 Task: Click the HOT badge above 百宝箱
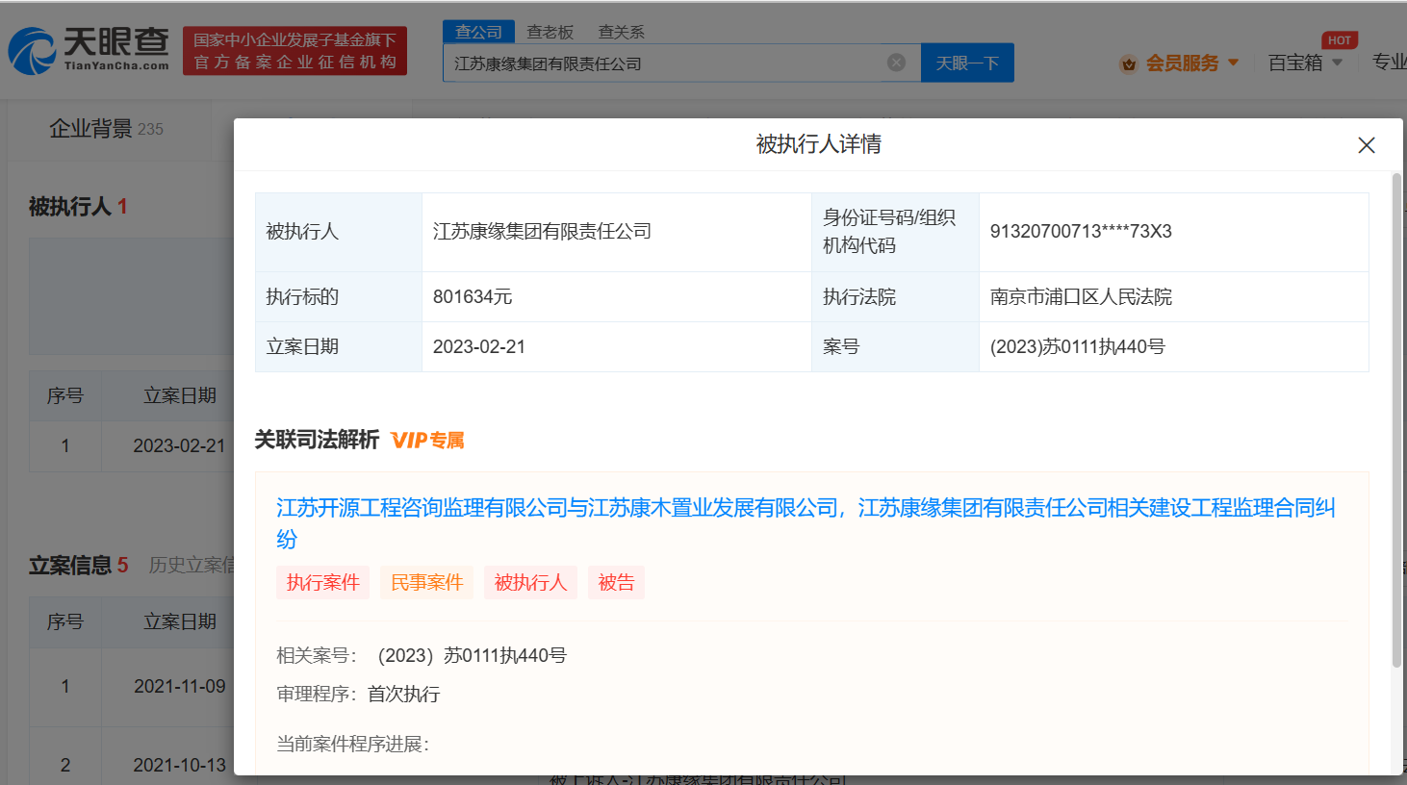pos(1338,39)
